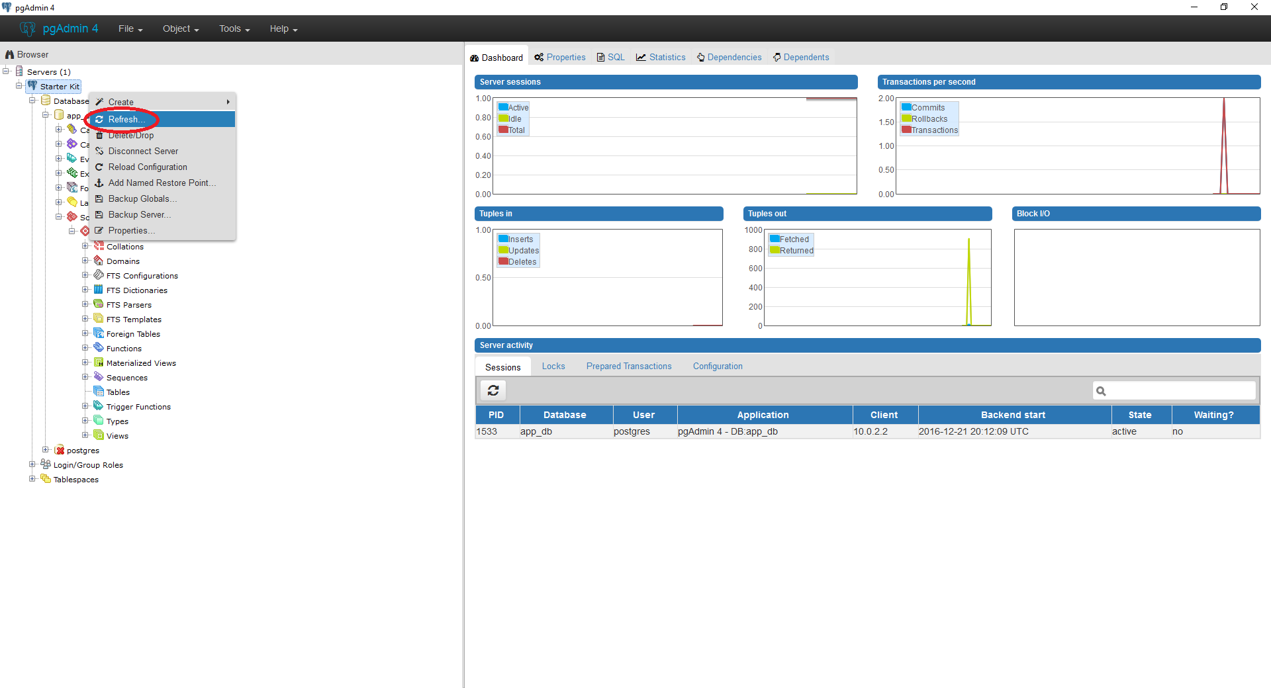This screenshot has height=688, width=1271.
Task: Expand the Collations node
Action: [85, 245]
